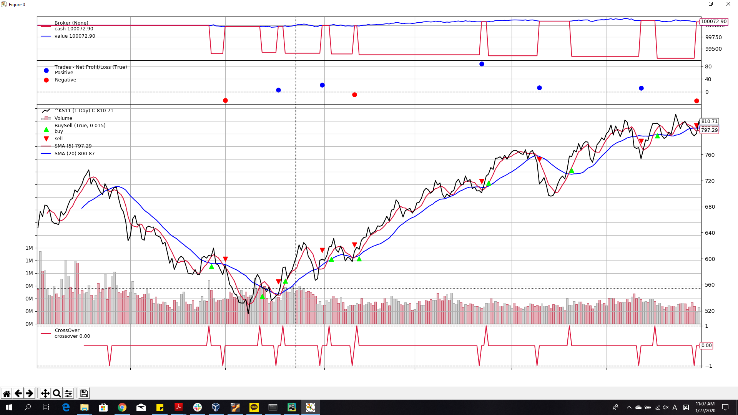Open the Wi-Fi network flyout
Screen dimensions: 738x415
[x=657, y=407]
